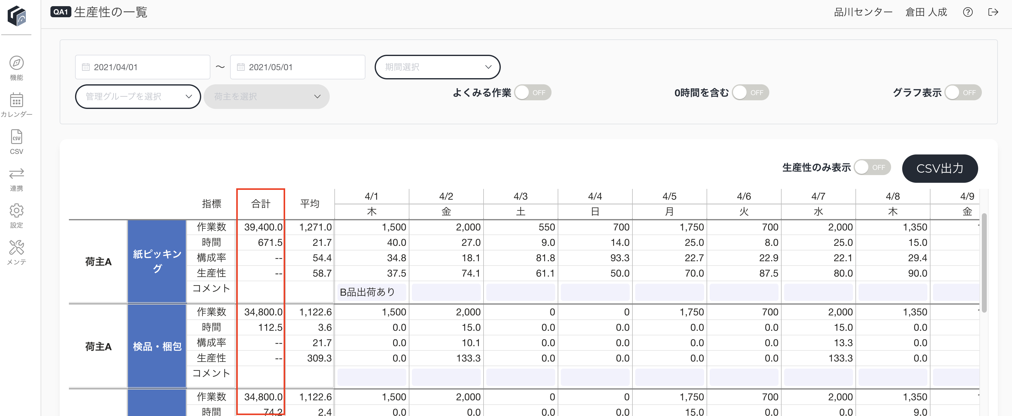Click average productivity 309.3
The width and height of the screenshot is (1012, 416).
[x=319, y=358]
